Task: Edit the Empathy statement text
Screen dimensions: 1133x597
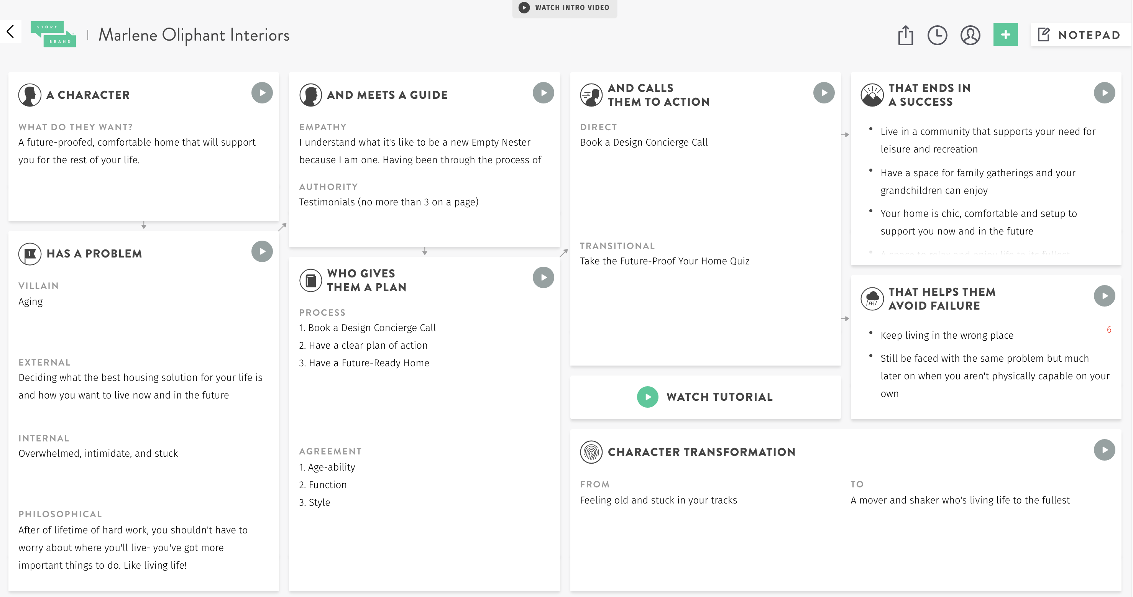Action: 420,151
